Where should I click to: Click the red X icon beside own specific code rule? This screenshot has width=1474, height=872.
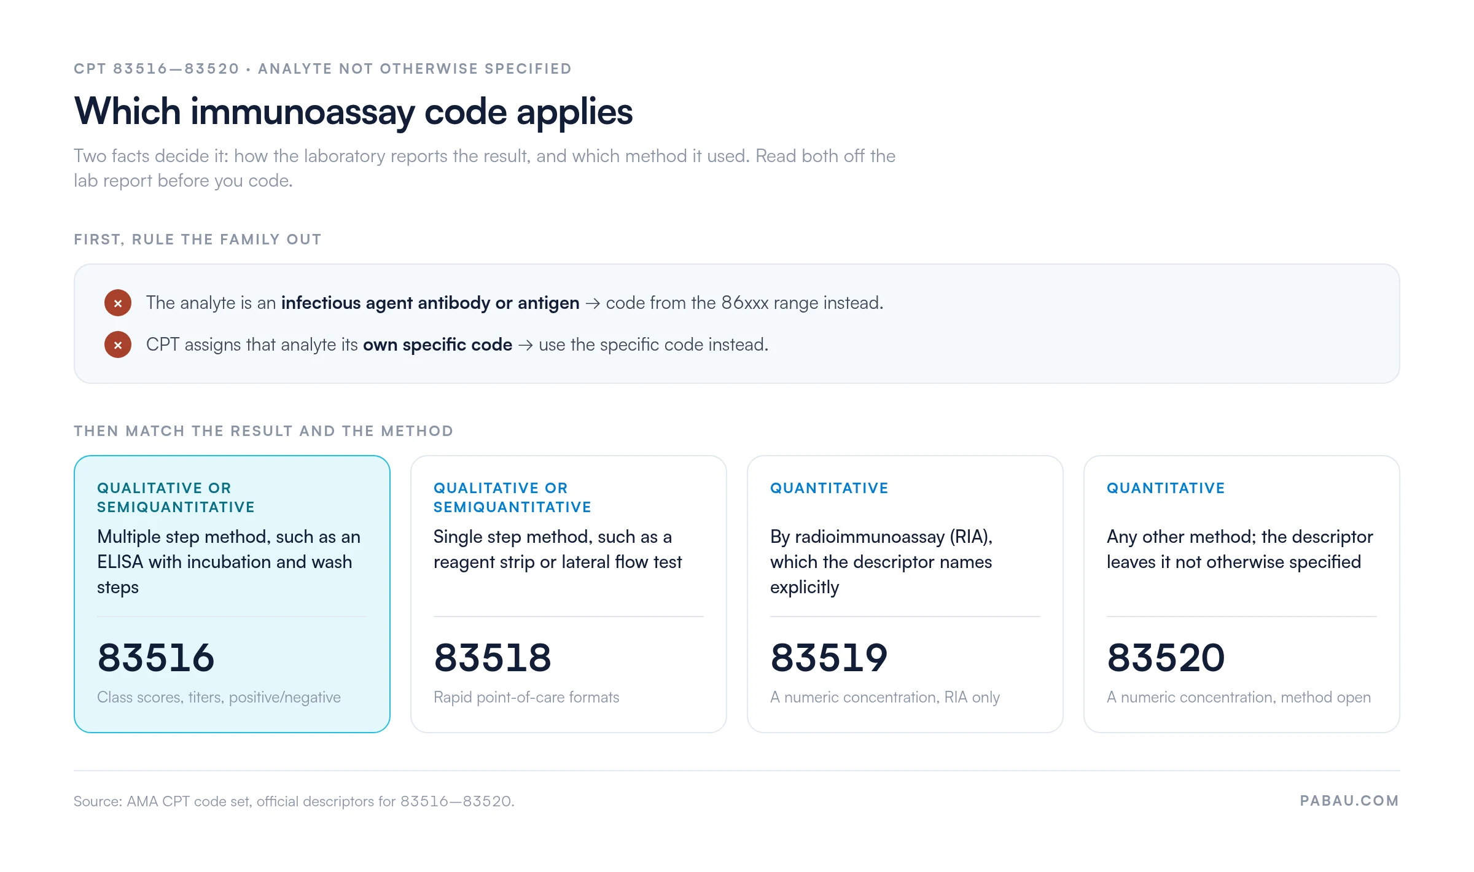pyautogui.click(x=118, y=345)
